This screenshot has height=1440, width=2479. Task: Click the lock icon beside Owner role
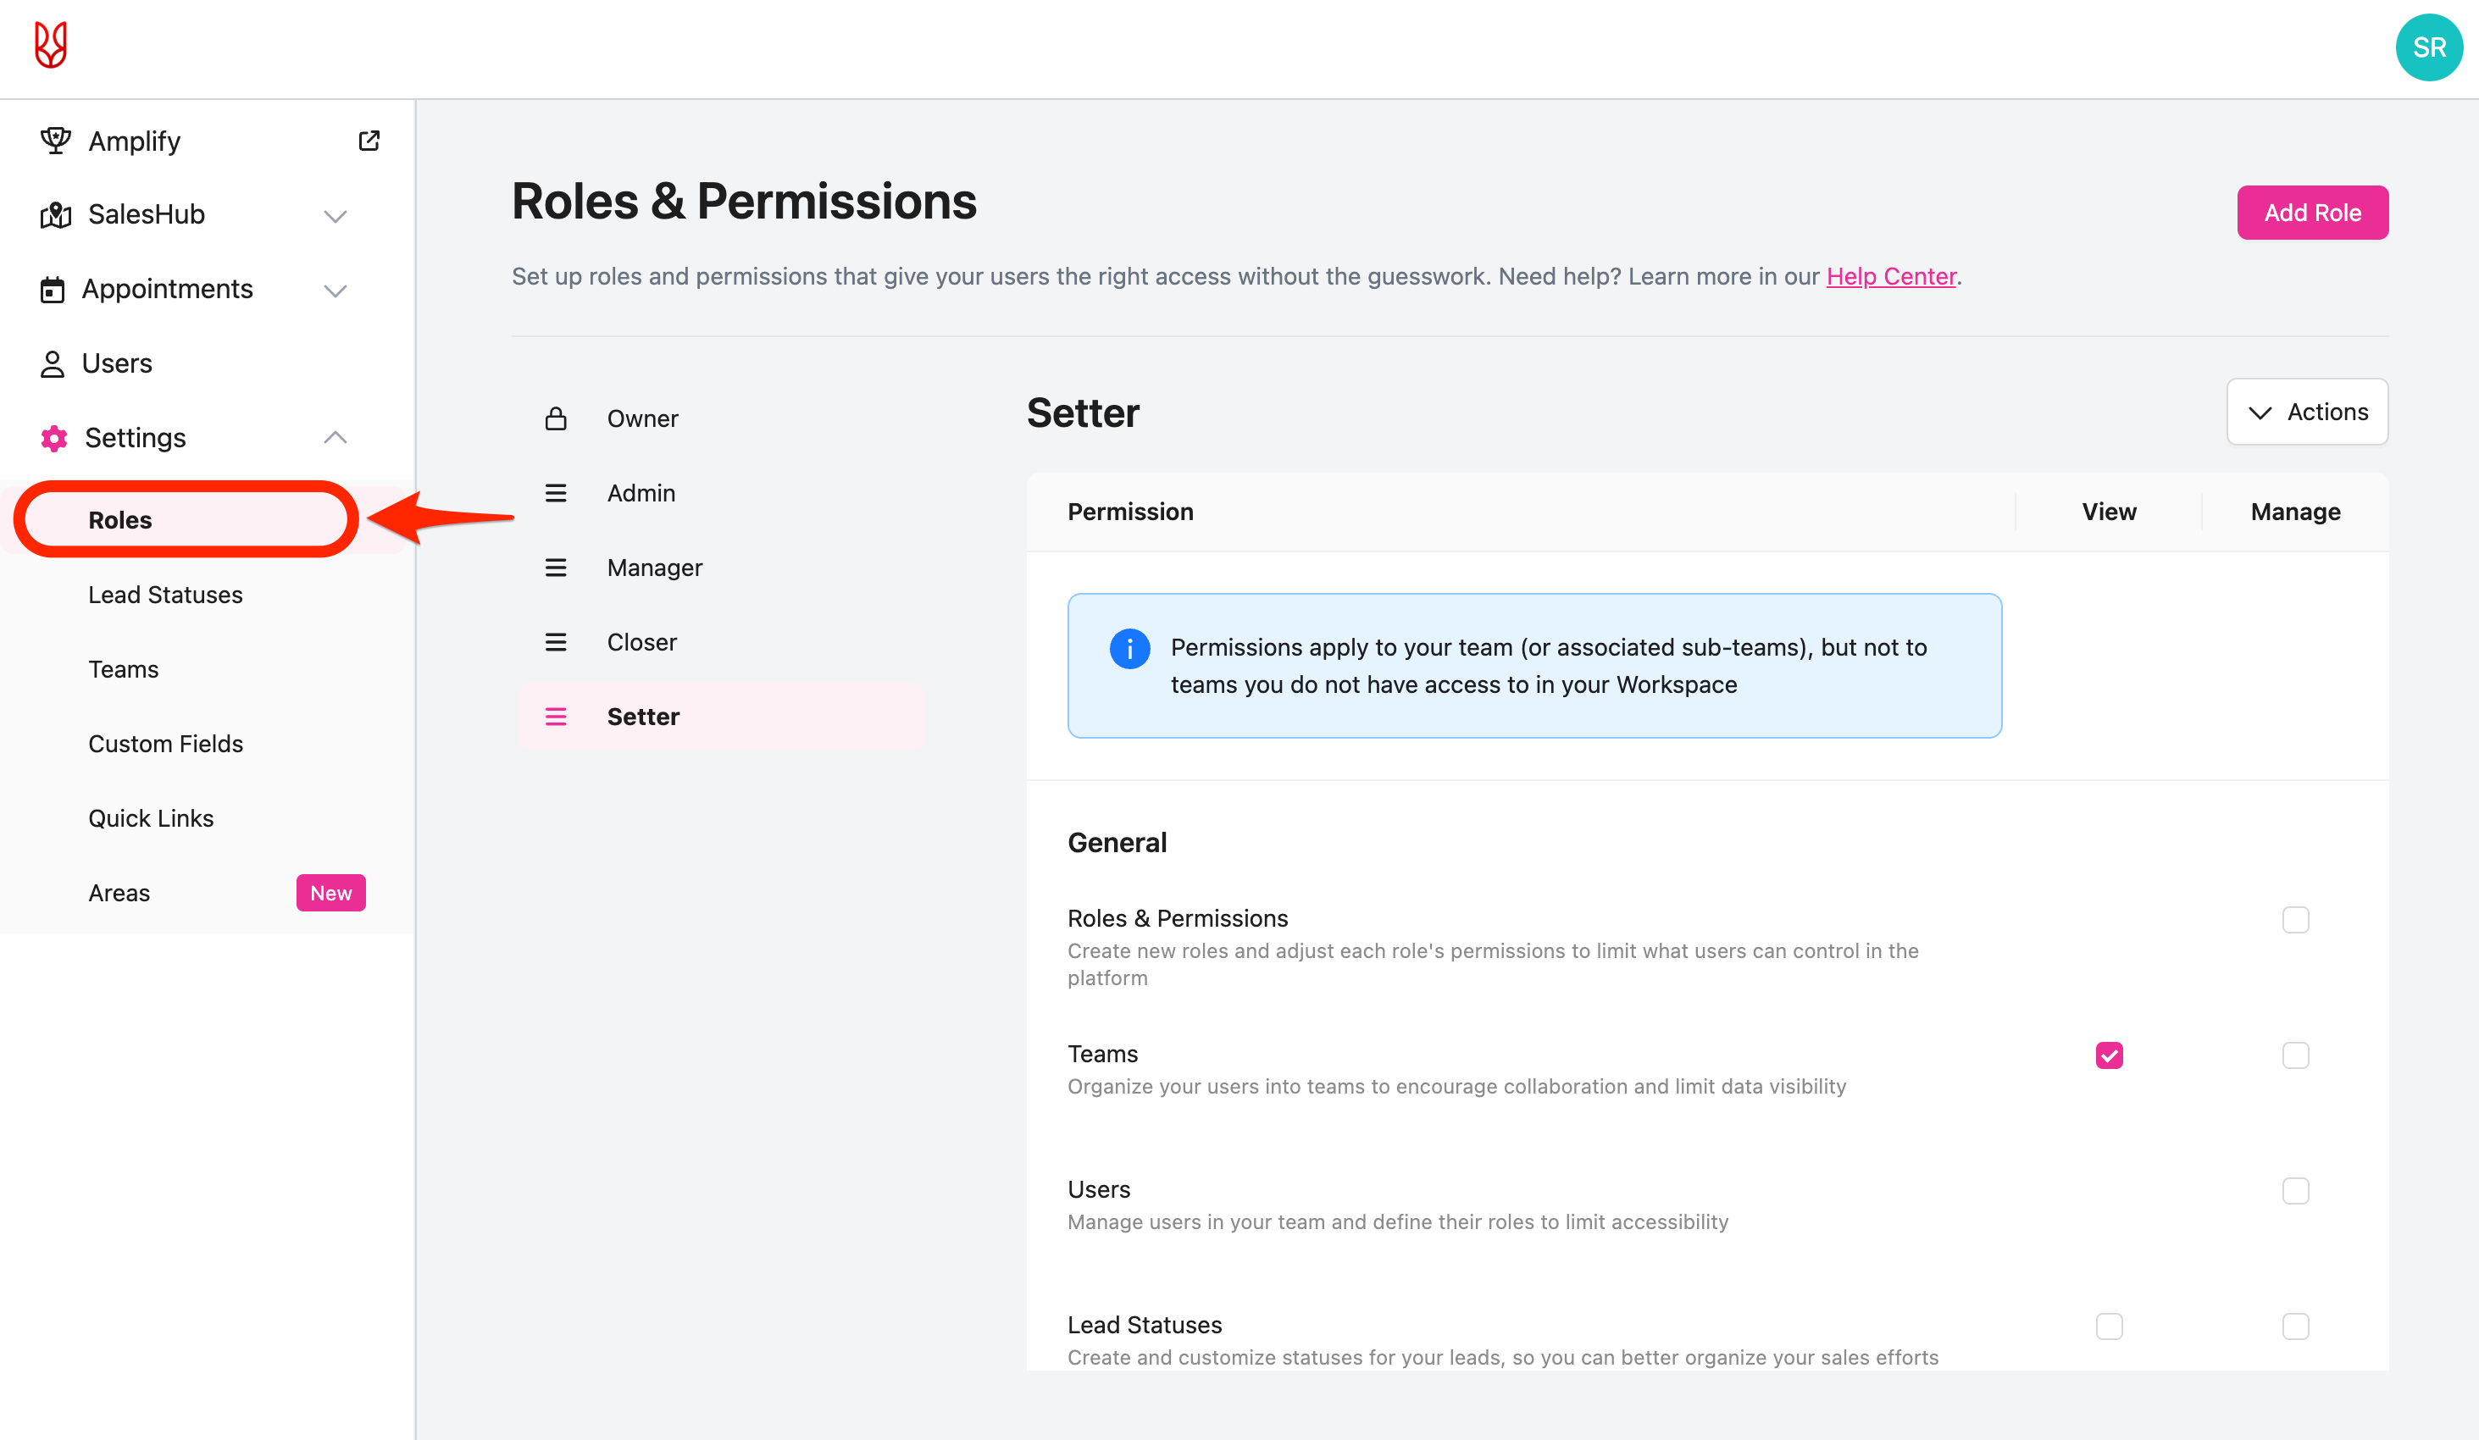pos(556,419)
